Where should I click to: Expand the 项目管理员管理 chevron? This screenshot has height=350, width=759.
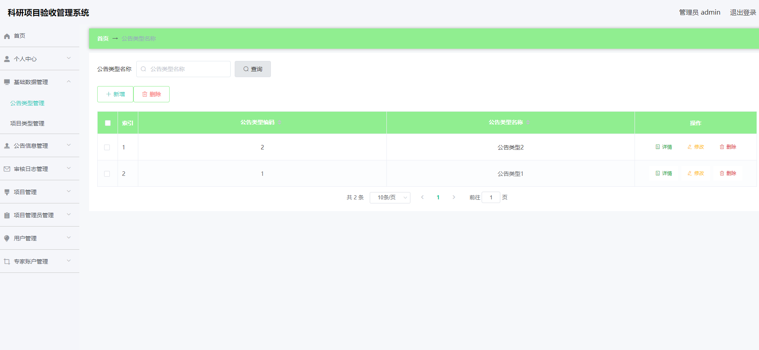tap(69, 214)
